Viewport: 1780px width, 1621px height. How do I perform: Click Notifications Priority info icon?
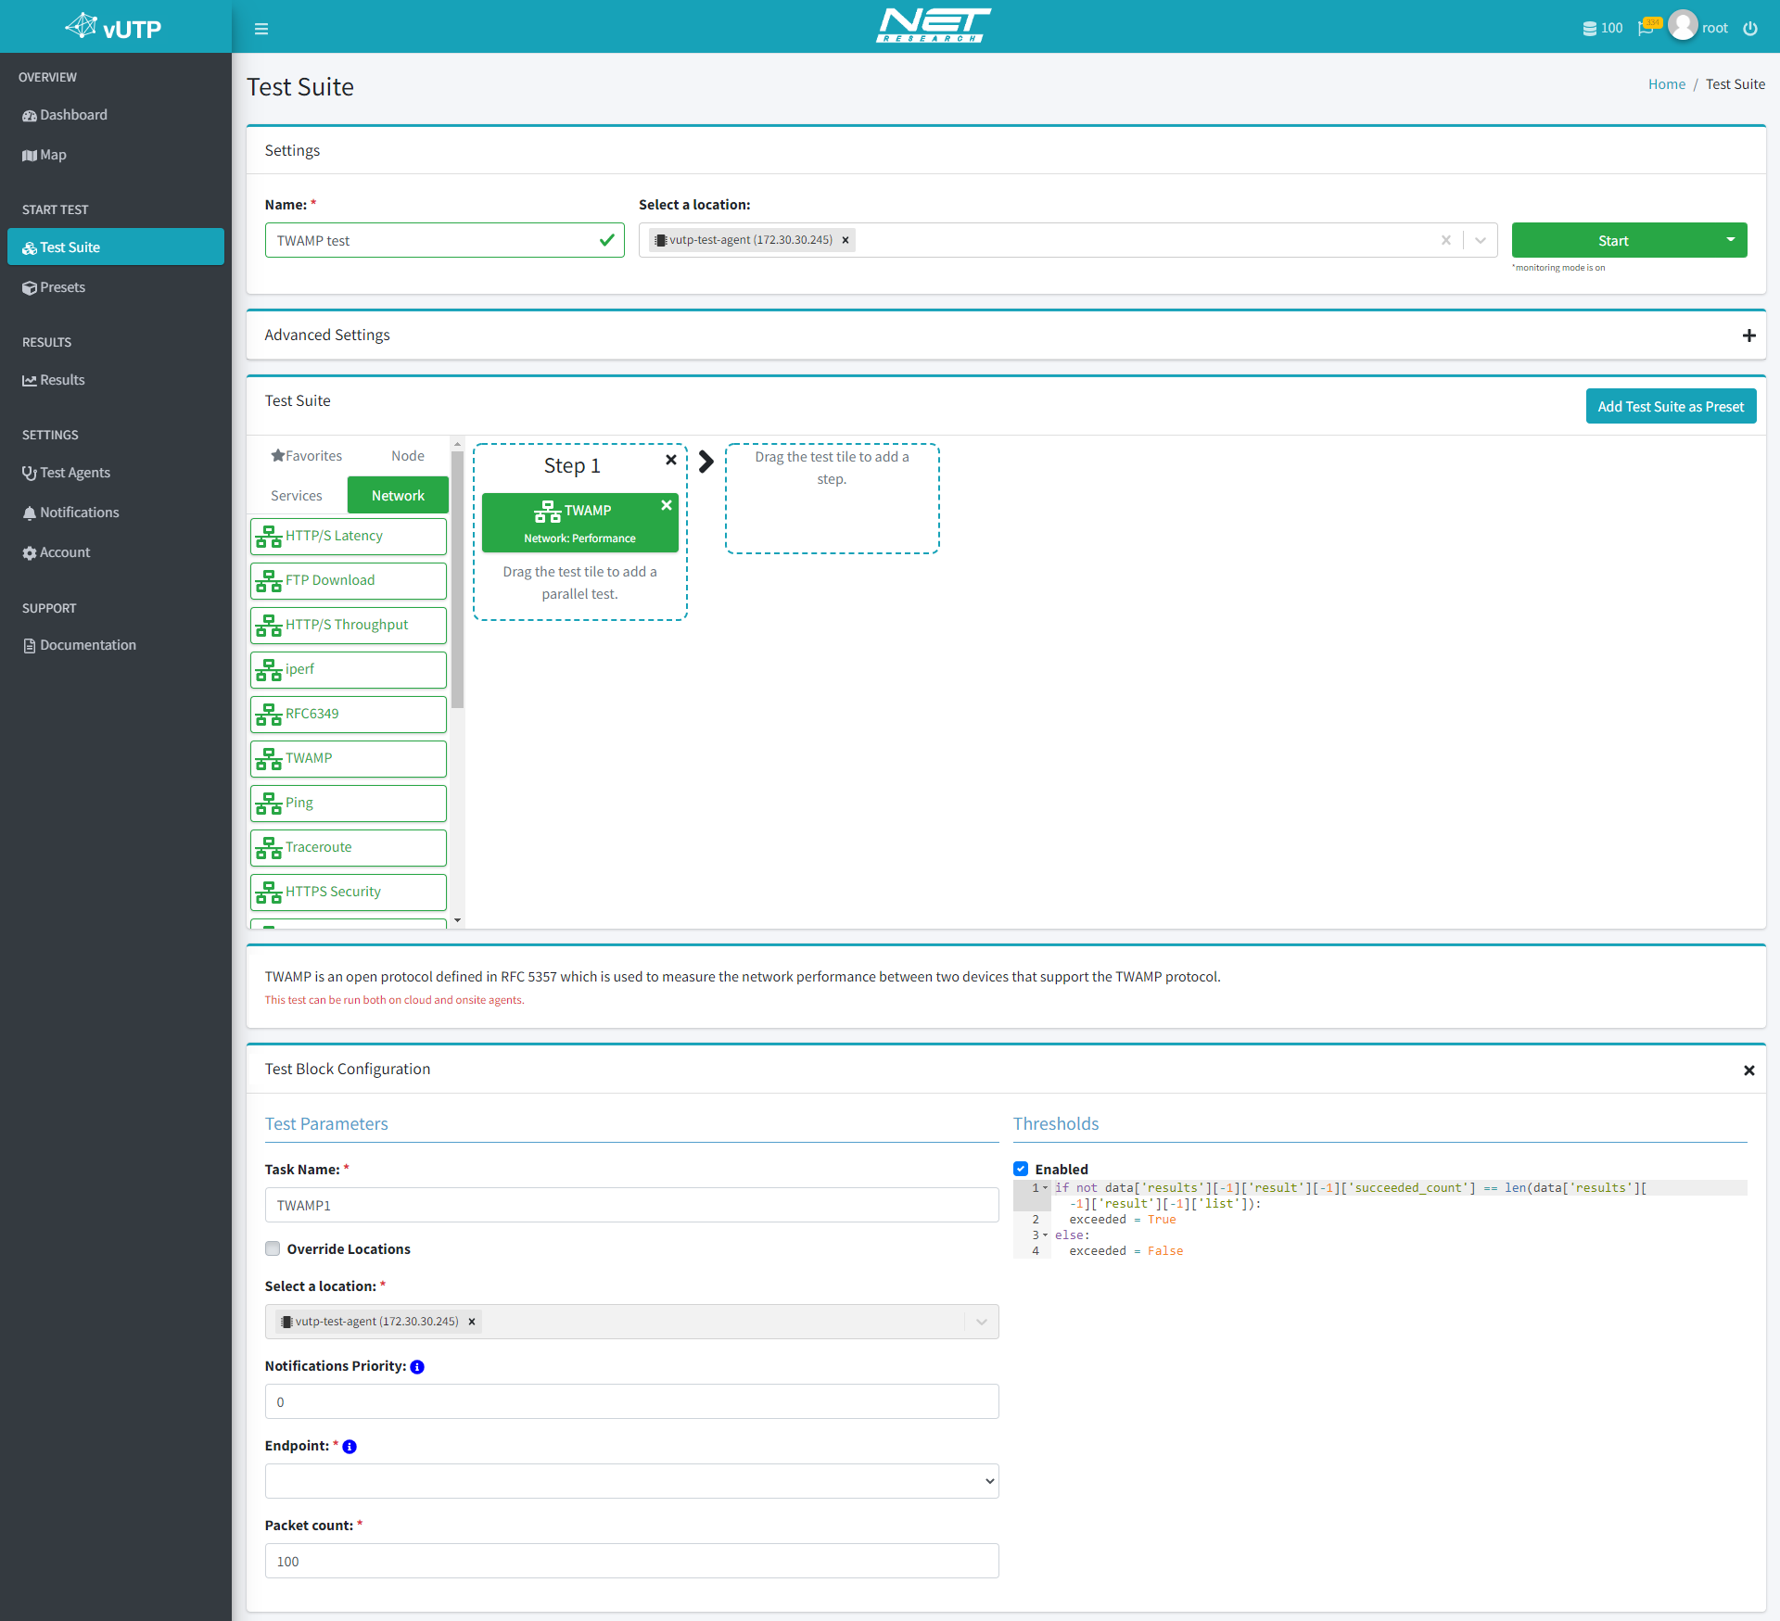click(x=417, y=1367)
